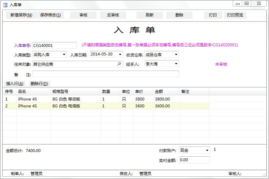Click the 数量 column header
Image resolution: width=269 pixels, height=179 pixels.
110,91
